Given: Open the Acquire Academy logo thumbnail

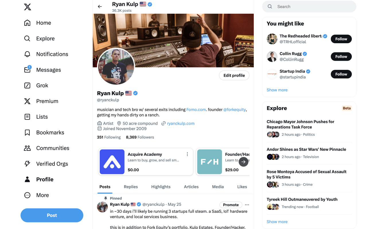Looking at the screenshot, I should 112,162.
